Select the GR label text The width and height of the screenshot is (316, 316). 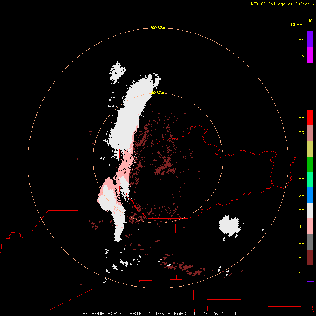point(301,133)
